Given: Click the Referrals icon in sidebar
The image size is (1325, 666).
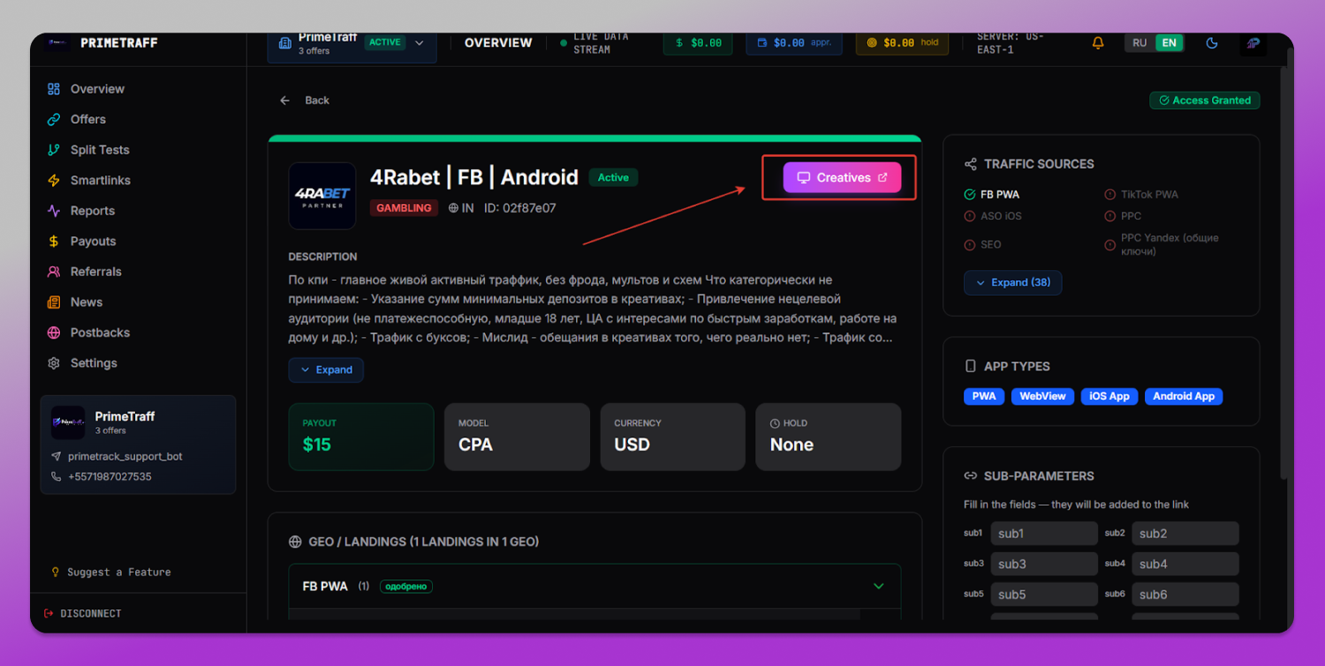Looking at the screenshot, I should tap(54, 272).
